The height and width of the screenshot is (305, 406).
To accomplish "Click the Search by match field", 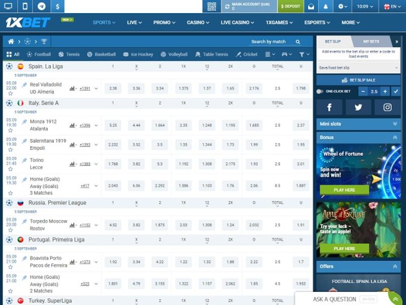I will click(x=272, y=42).
